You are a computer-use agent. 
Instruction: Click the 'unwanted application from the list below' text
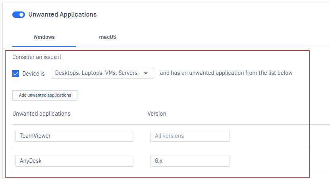pos(241,73)
